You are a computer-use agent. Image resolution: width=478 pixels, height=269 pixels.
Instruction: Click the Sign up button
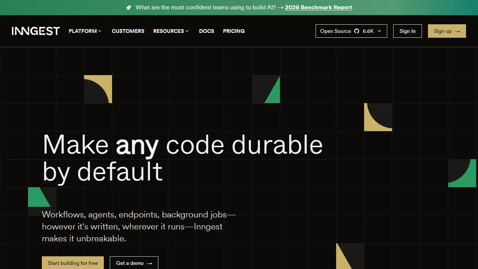447,31
